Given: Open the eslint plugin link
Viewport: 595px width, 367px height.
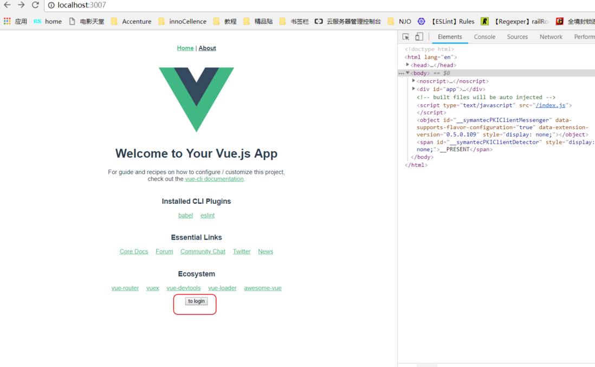Looking at the screenshot, I should coord(208,215).
